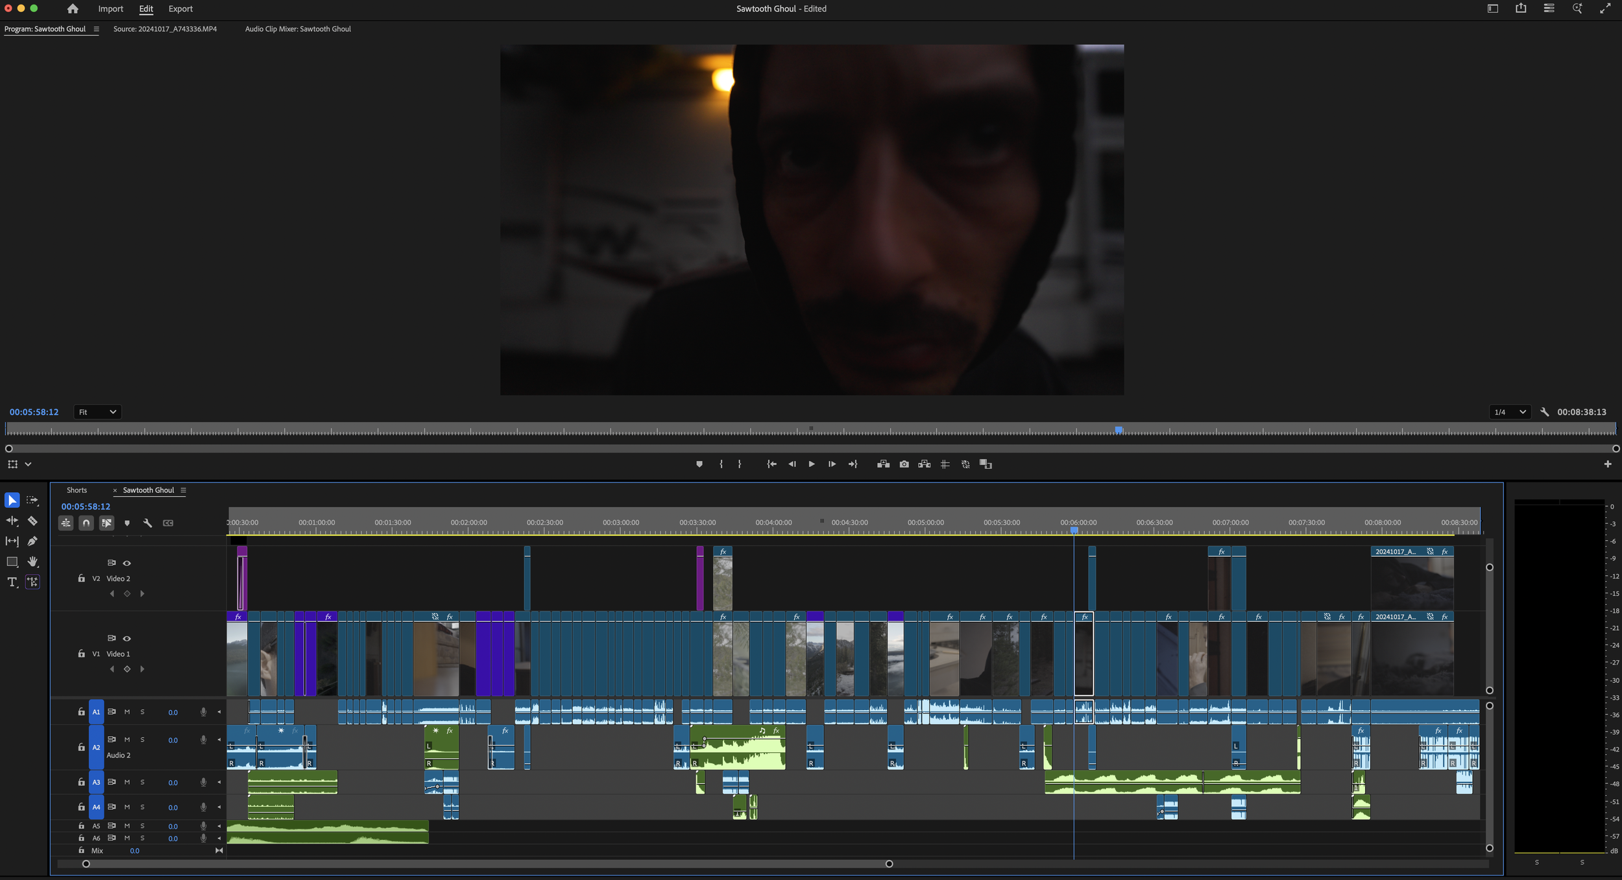The height and width of the screenshot is (880, 1622).
Task: Select the Pen tool
Action: point(32,541)
